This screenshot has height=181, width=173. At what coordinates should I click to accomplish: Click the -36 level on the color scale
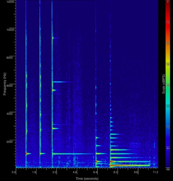click(168, 65)
